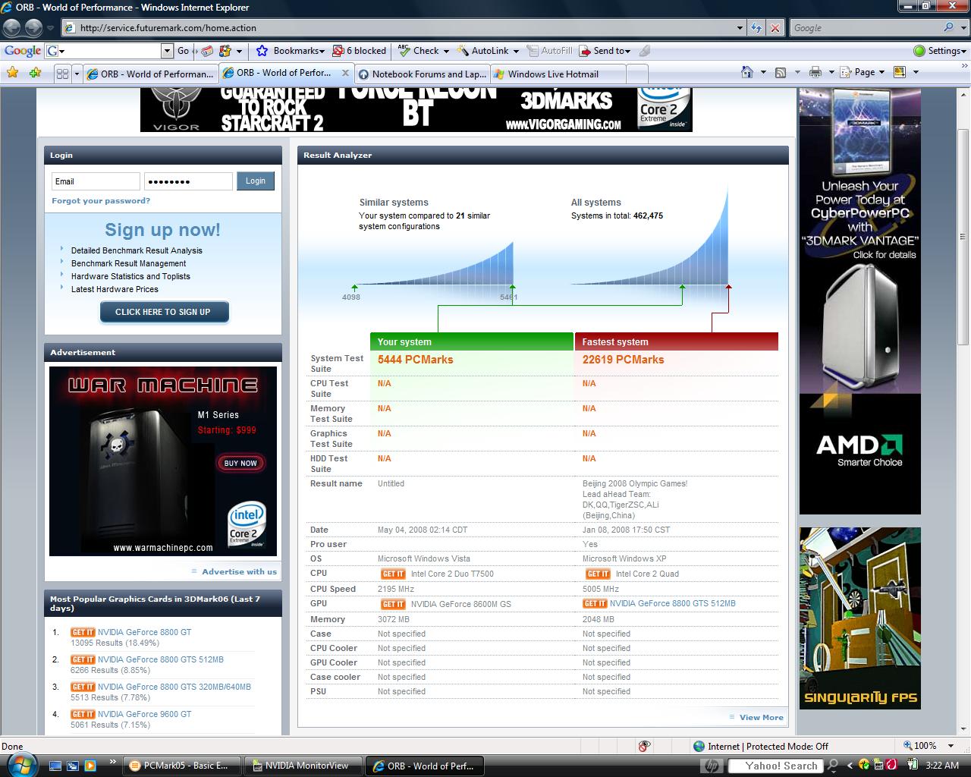Click the Google News icon in toolbar

point(206,51)
